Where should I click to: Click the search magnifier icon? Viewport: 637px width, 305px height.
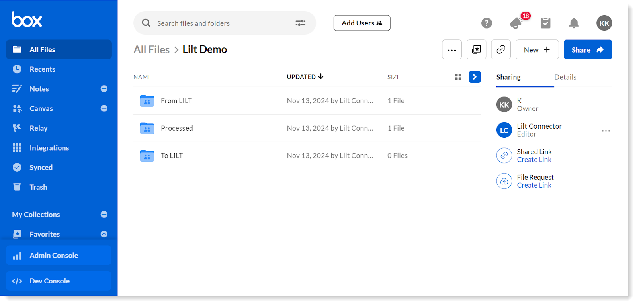(x=146, y=23)
